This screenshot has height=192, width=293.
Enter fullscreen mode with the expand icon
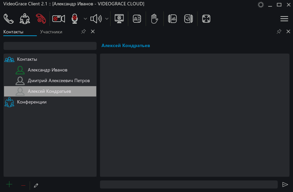click(x=206, y=19)
